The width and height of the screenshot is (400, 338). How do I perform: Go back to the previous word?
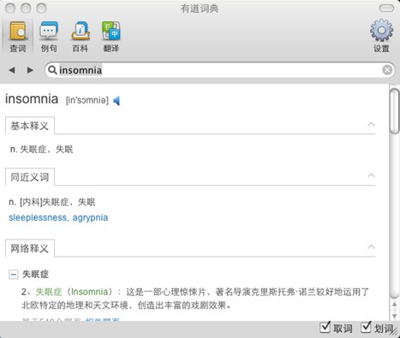tap(12, 70)
